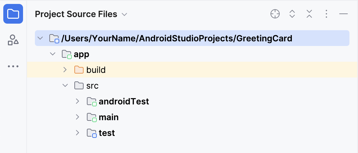Collapse the GreetingCard root folder
Screen dimensions: 358x153
tap(40, 38)
